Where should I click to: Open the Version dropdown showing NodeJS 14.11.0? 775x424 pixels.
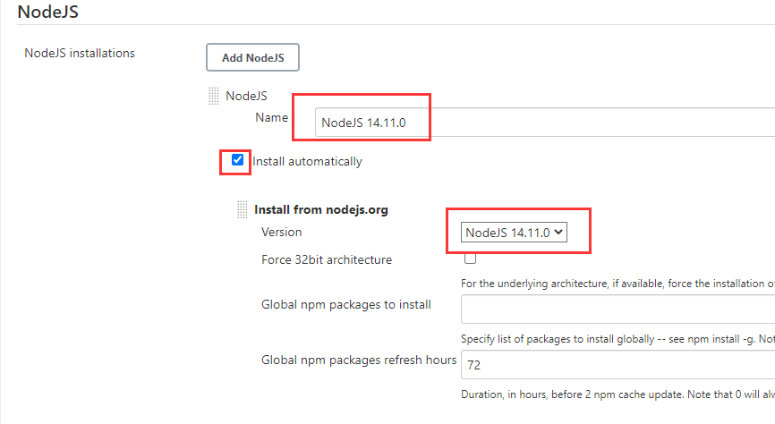click(514, 233)
